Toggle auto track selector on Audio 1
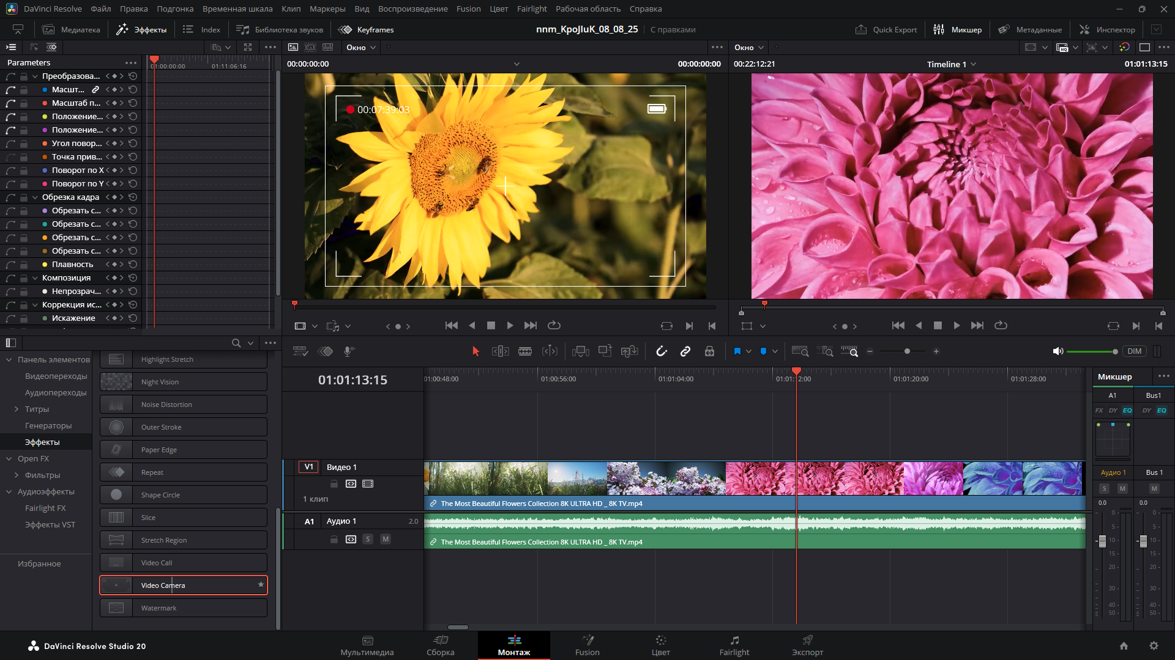The image size is (1175, 660). click(x=351, y=539)
